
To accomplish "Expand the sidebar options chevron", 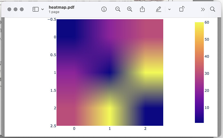I will (x=43, y=9).
